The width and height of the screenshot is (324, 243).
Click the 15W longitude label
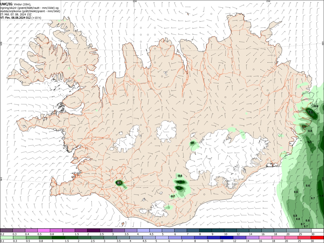268,1
